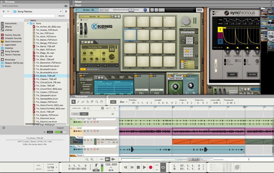Enable Solo on the Burdus Kong device
Viewport: 274px width, 173px height.
tap(107, 10)
